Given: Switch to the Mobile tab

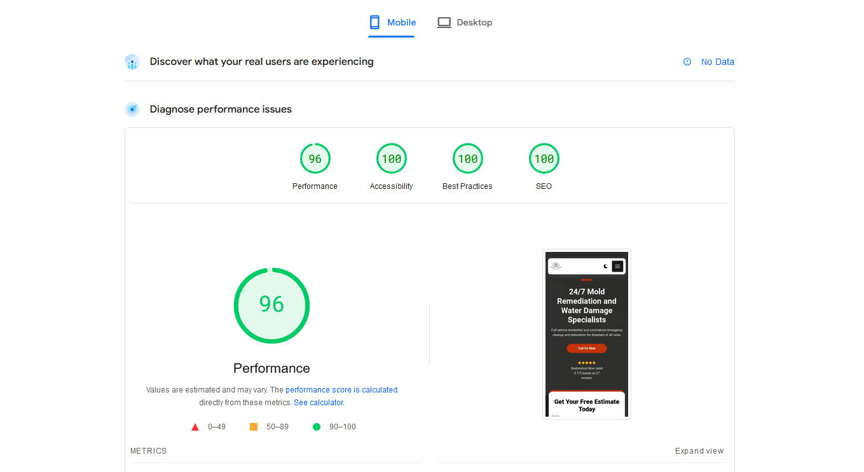Looking at the screenshot, I should point(392,22).
